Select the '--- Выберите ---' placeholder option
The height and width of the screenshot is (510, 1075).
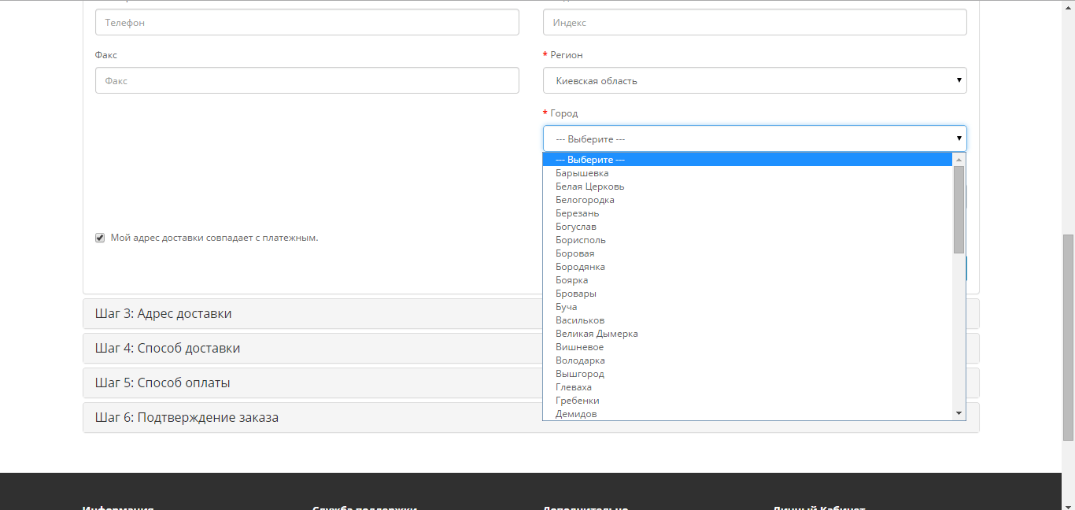[589, 160]
